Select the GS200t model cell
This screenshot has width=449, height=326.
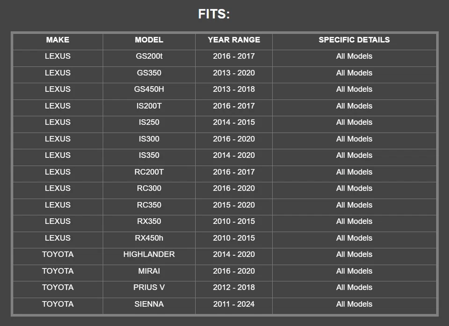coord(149,56)
